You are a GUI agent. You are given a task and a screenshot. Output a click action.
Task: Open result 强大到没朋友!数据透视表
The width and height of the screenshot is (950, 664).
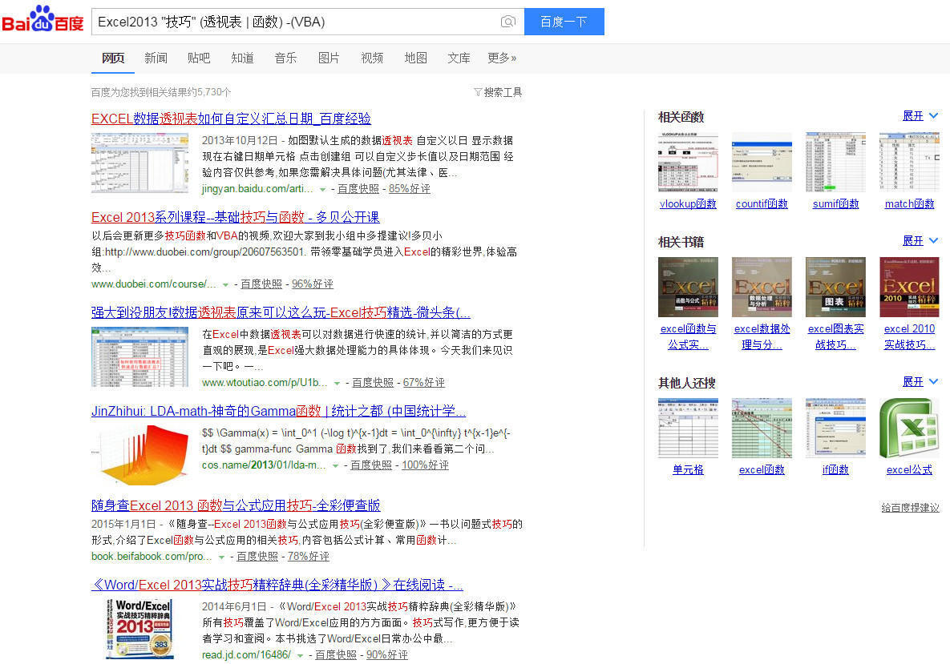pos(281,312)
